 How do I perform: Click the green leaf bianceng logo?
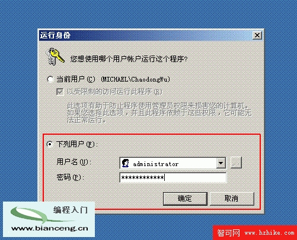point(31,215)
